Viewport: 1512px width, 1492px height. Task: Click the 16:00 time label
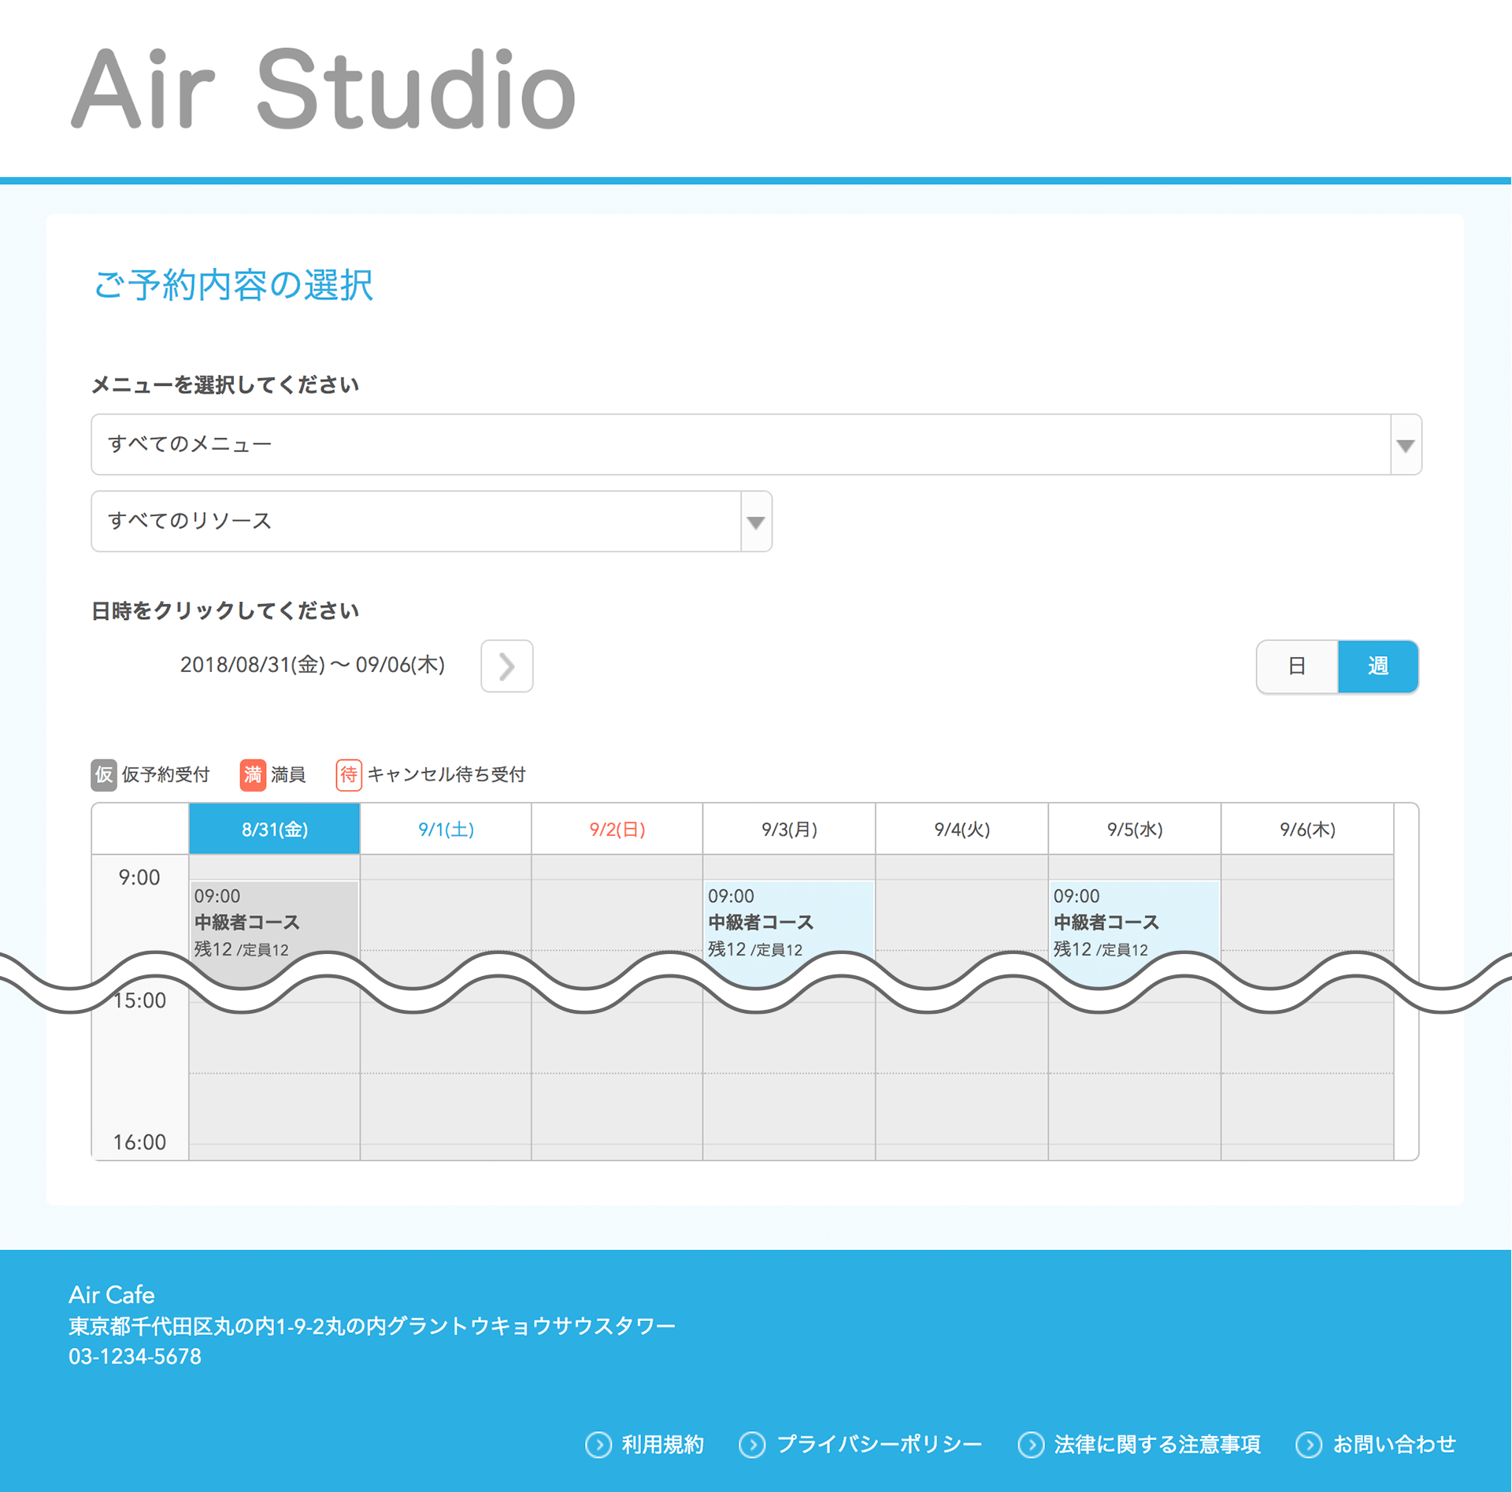pos(139,1142)
